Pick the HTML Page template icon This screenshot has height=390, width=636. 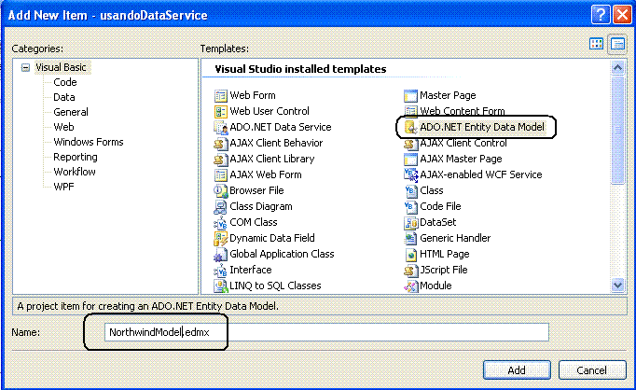(x=410, y=255)
